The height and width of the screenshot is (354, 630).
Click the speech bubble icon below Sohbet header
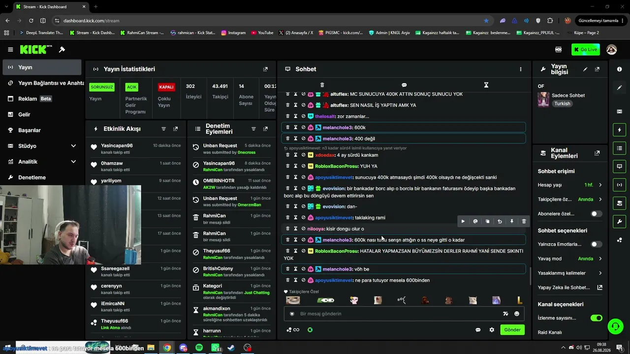(404, 85)
